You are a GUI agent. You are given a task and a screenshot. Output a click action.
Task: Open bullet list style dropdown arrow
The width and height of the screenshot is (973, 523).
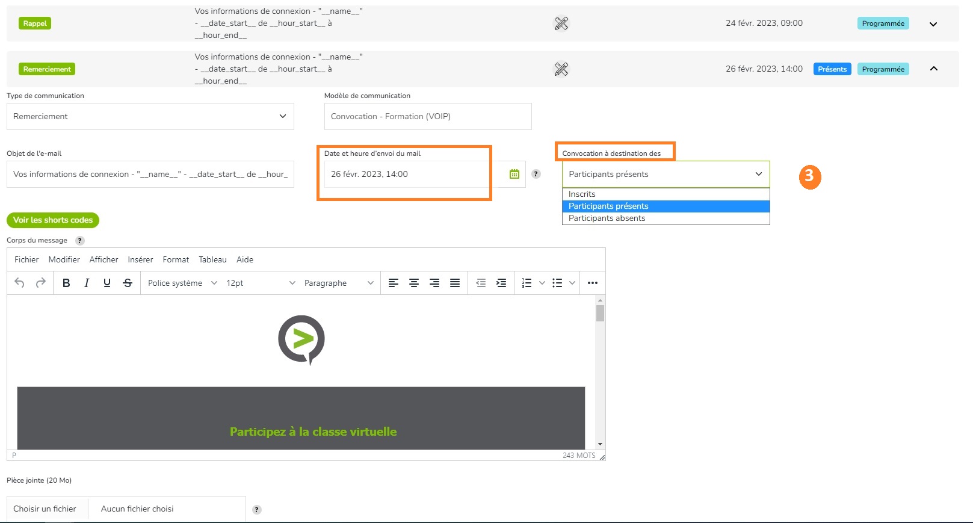coord(572,283)
